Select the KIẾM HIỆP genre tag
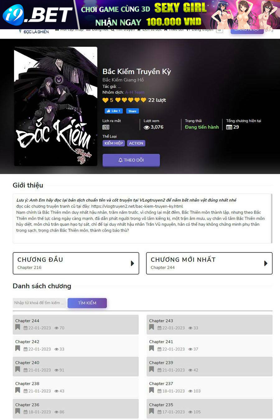The image size is (280, 420). click(x=114, y=143)
